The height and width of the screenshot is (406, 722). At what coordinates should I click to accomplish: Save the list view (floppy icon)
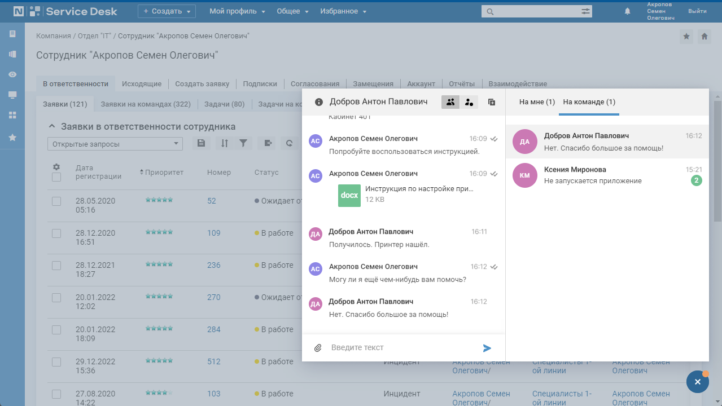(201, 143)
